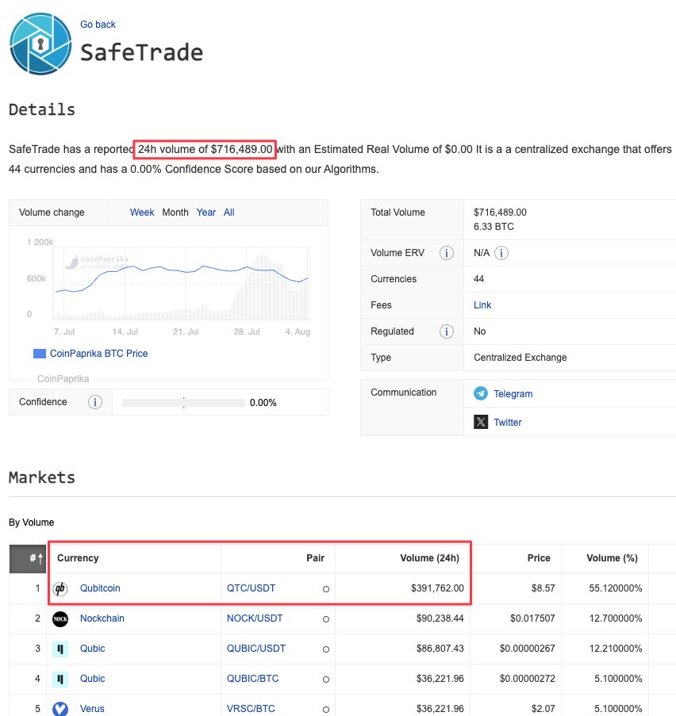Select the 0.00% confidence value
The image size is (676, 716).
pos(263,403)
